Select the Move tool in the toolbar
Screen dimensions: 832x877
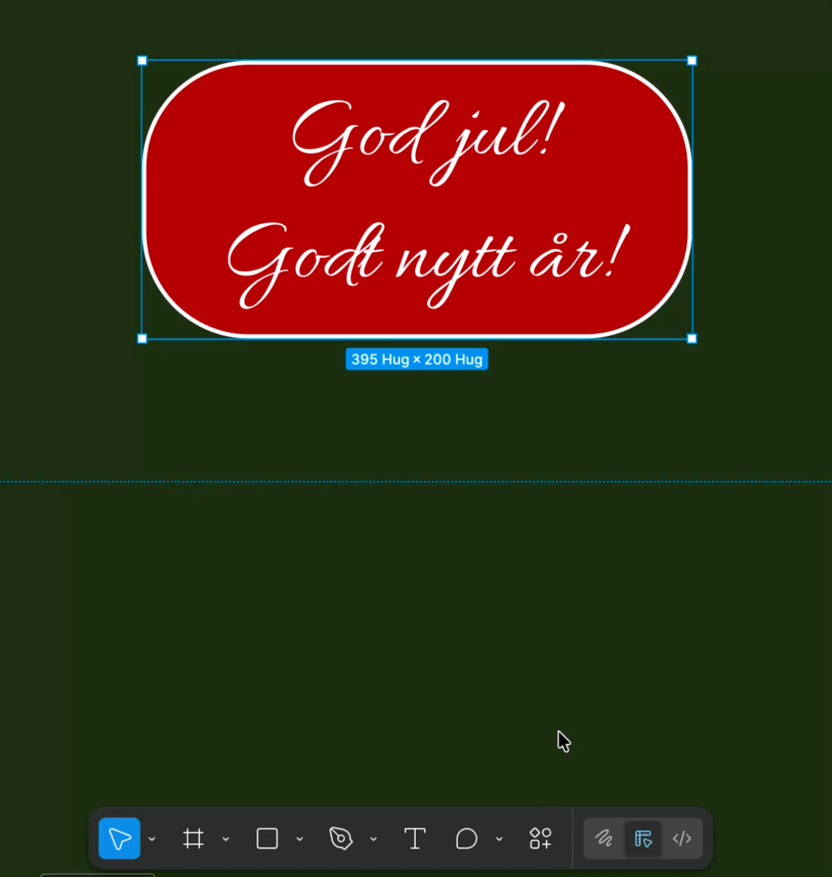tap(119, 838)
